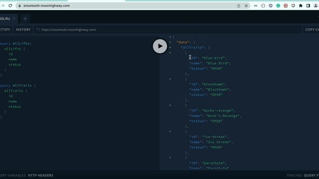Collapse the ducks-revenge trail object
319x179 pixels.
[170, 105]
